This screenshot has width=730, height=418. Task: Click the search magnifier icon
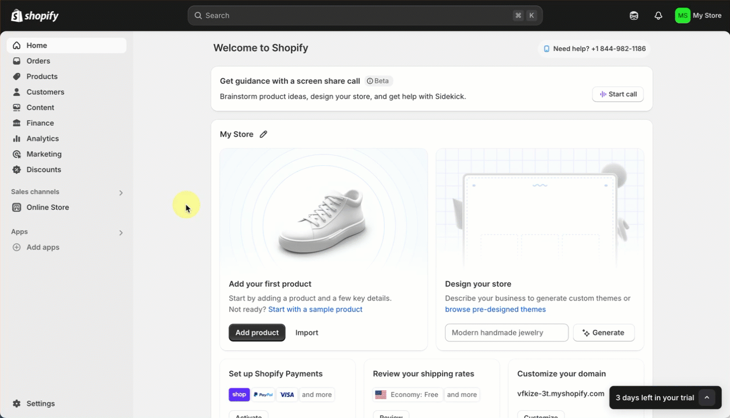198,16
